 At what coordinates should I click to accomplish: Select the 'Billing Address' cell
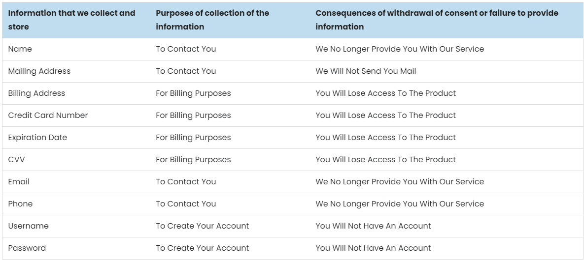76,93
